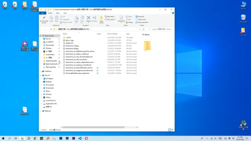Select Samsung Flow in Quick access
The image size is (251, 141).
[51, 67]
